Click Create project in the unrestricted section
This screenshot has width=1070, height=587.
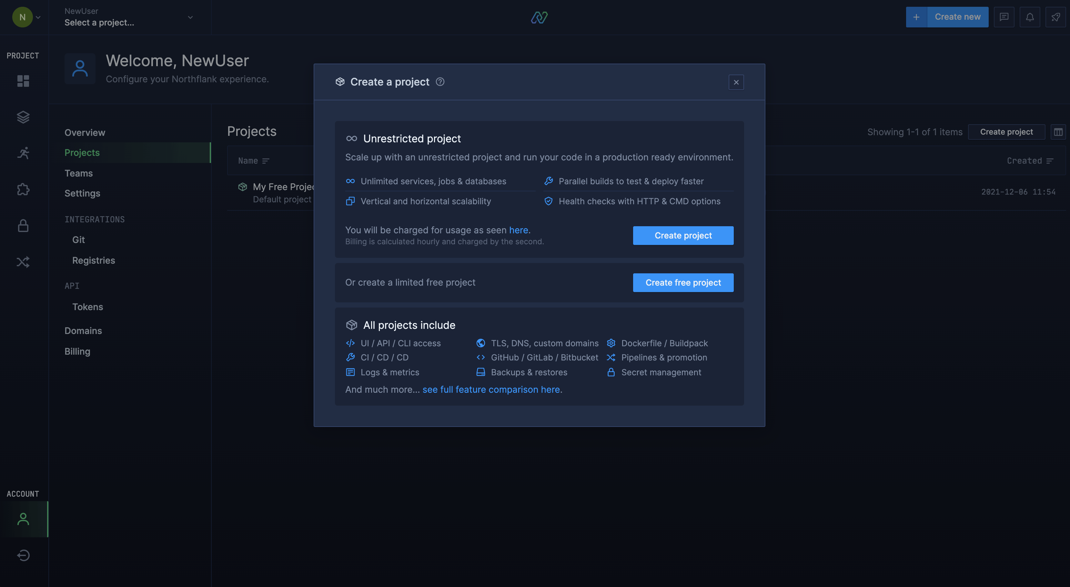click(683, 236)
